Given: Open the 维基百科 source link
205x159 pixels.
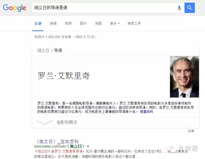Looking at the screenshot, I should (146, 112).
